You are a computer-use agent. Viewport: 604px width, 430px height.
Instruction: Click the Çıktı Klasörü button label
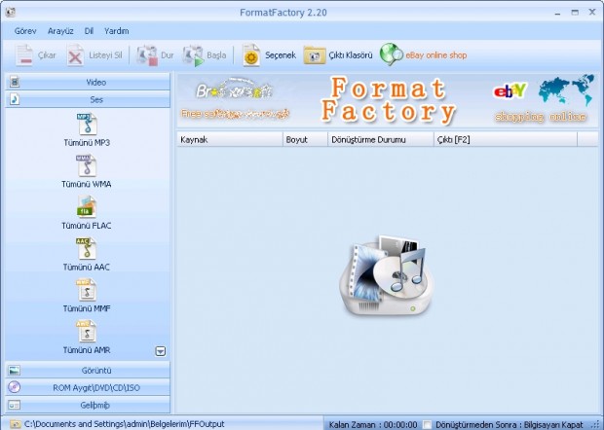tap(351, 55)
